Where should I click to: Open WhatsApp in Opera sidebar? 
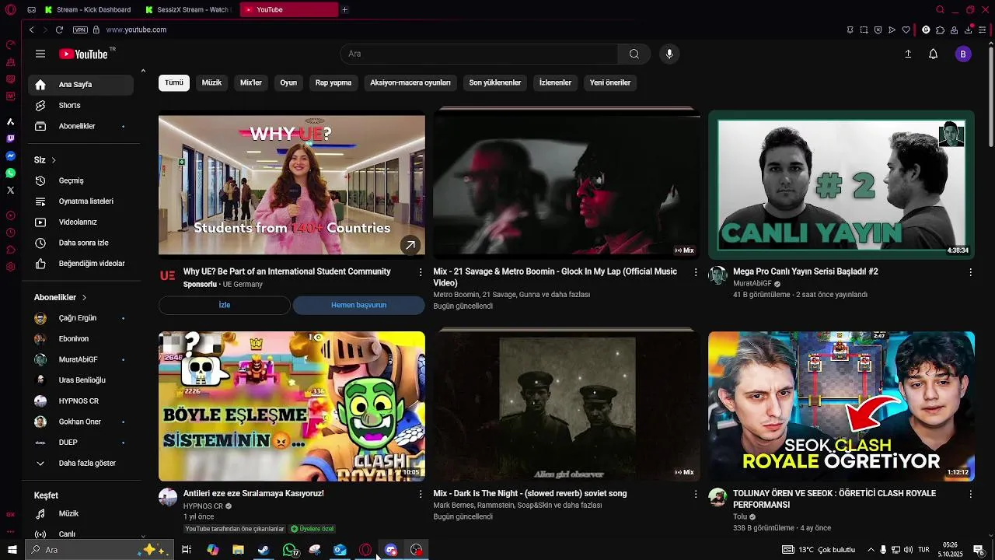(x=10, y=173)
